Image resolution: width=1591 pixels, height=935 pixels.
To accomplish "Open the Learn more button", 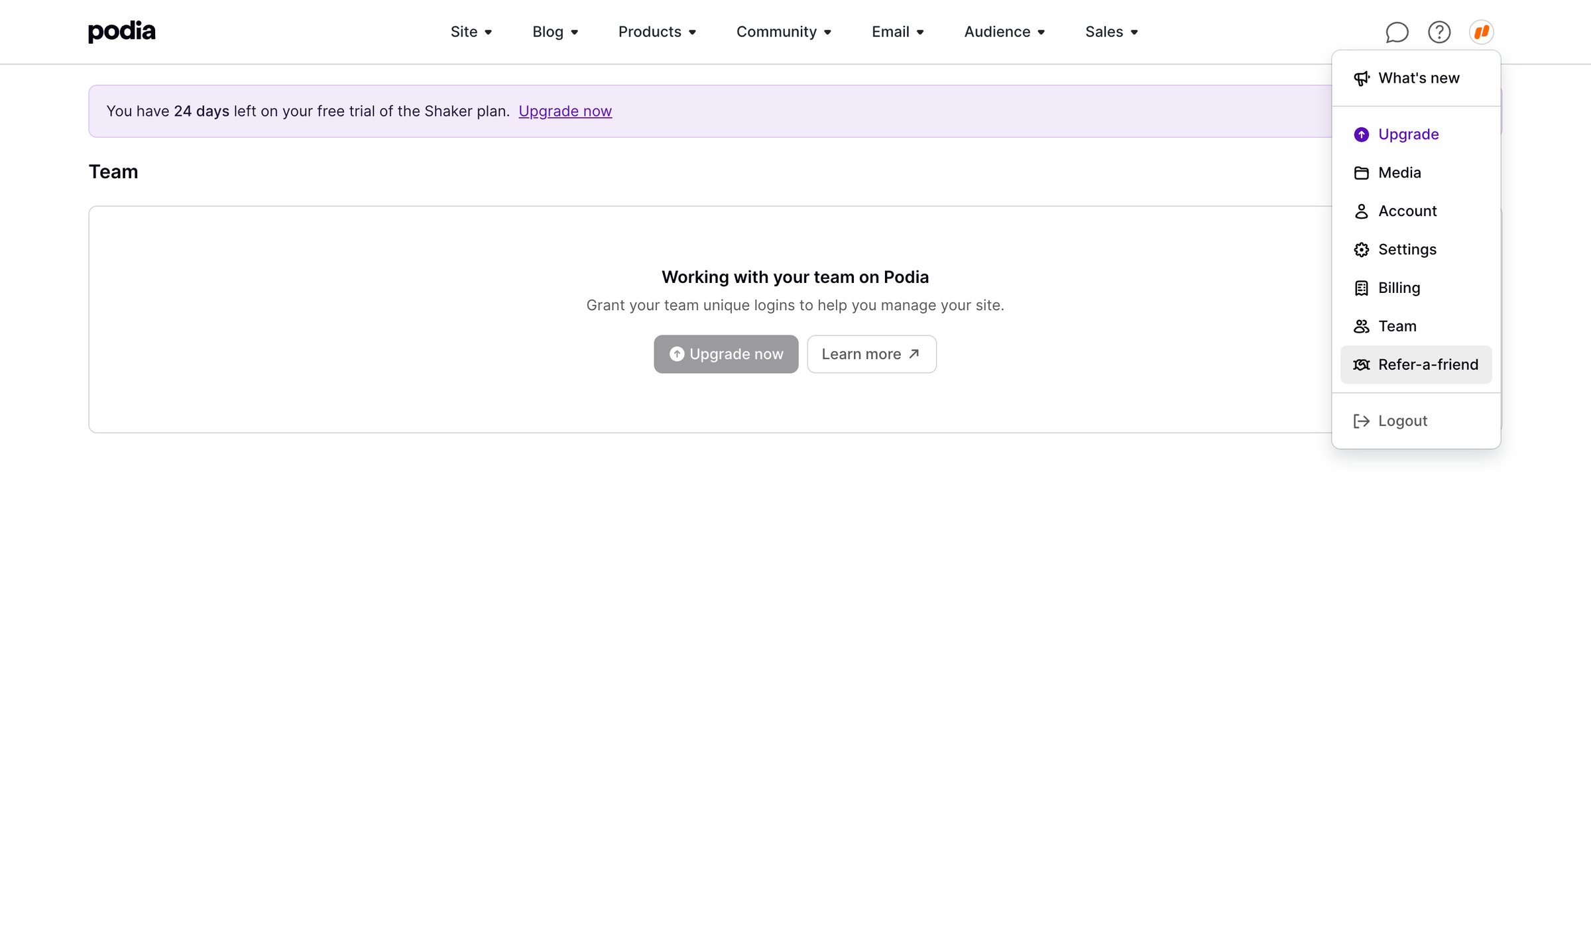I will pos(872,355).
